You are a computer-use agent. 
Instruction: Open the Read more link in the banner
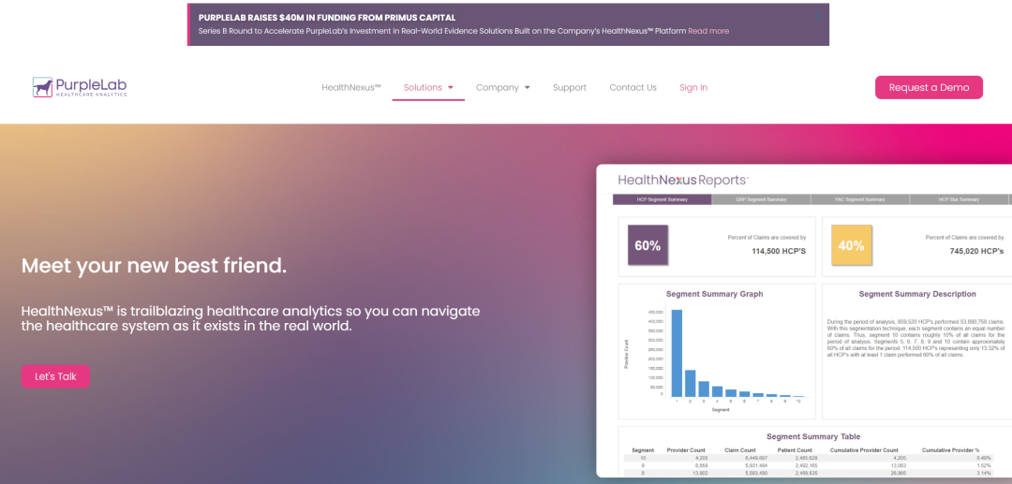[x=708, y=31]
